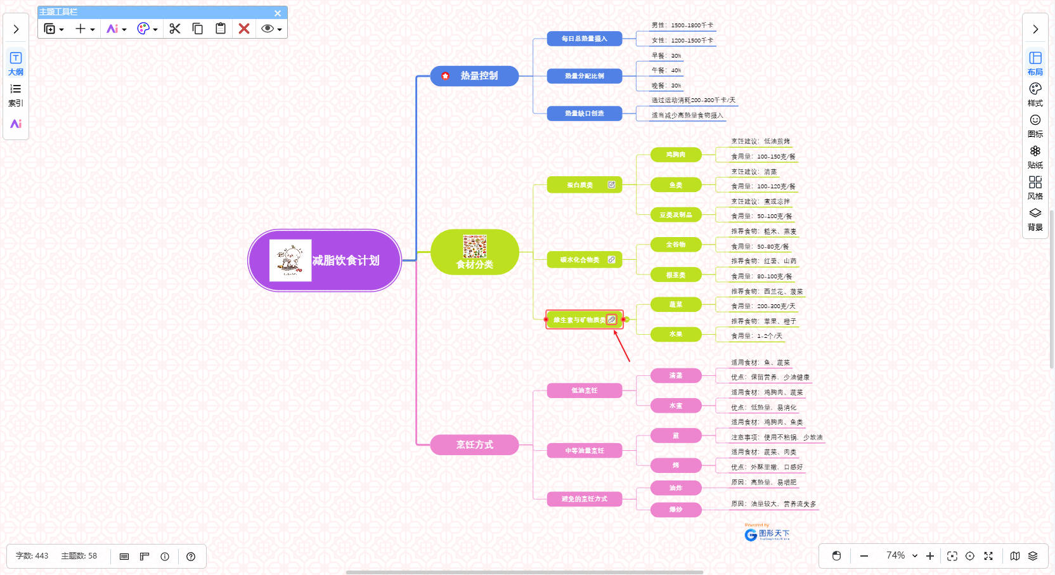Delete topic with the red X icon
The width and height of the screenshot is (1055, 575).
(x=244, y=29)
